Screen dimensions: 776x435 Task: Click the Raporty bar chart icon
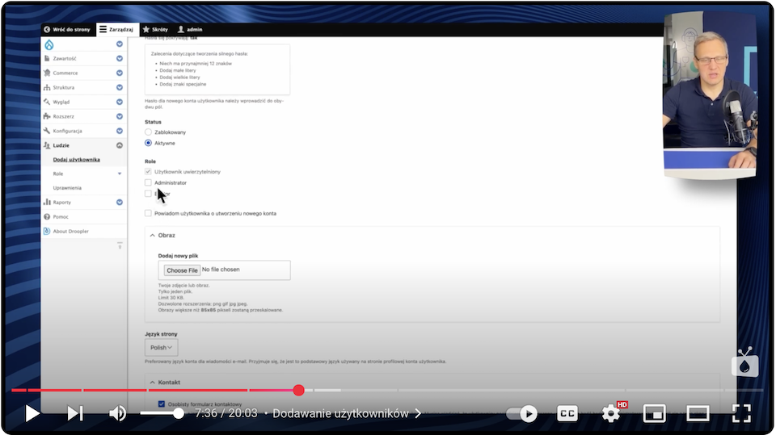point(47,203)
